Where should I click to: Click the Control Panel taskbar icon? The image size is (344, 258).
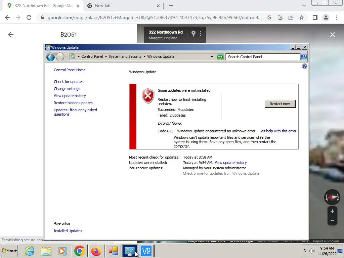pos(130,251)
